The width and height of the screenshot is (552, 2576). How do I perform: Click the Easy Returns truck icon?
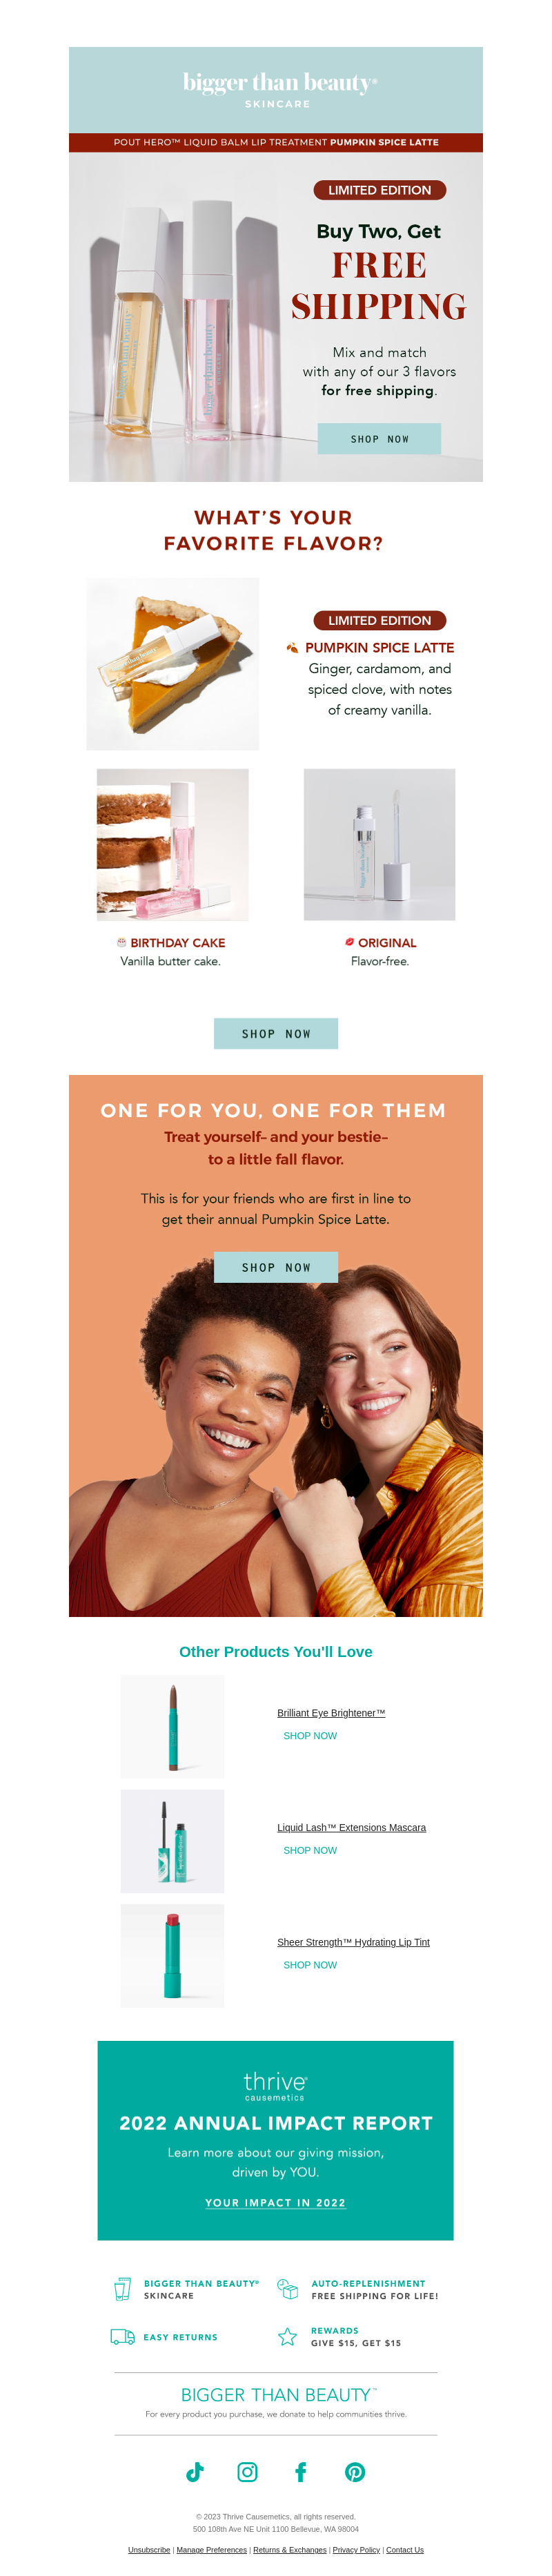click(x=122, y=2336)
